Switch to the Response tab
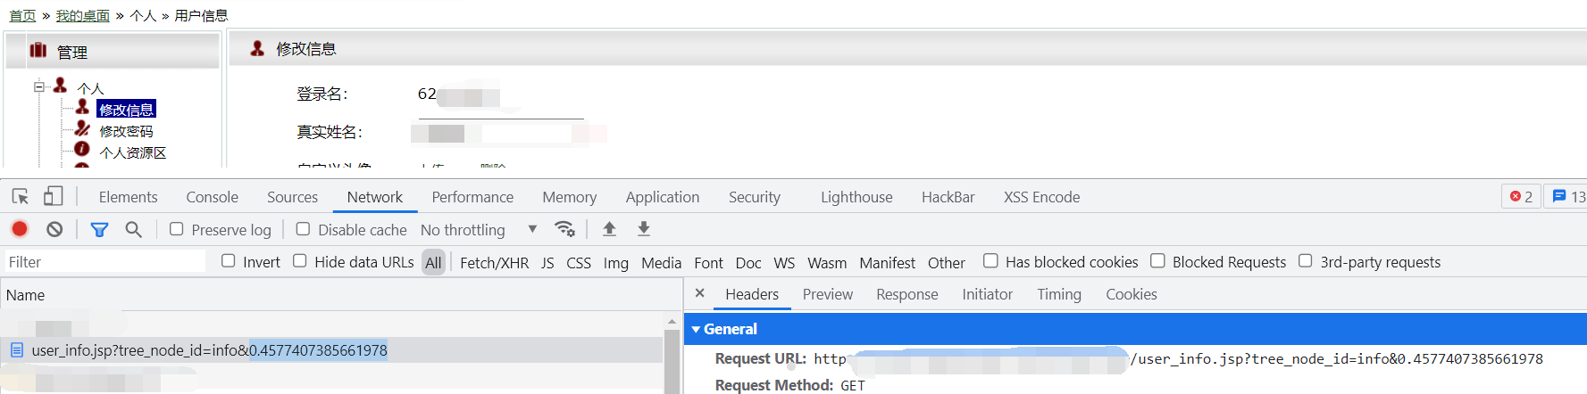 tap(906, 293)
